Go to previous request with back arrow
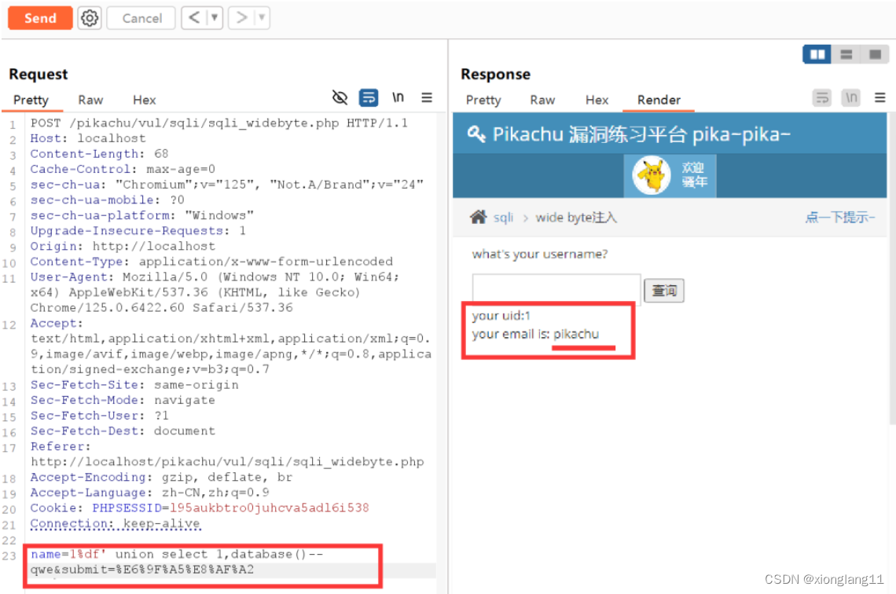 (x=194, y=18)
